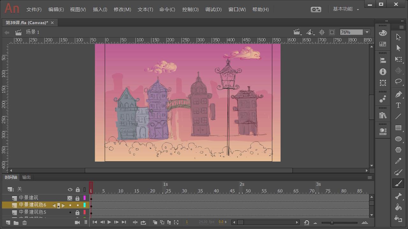Adjust the timeline zoom slider

click(332, 223)
